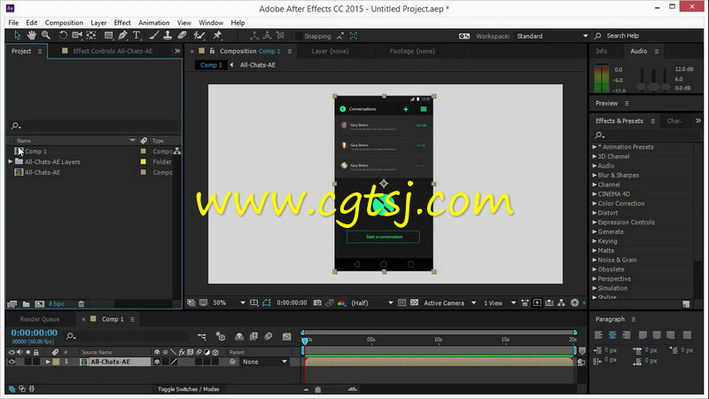Screen dimensions: 709x399
Task: Click the Comp 1 breadcrumb button in viewer
Action: 211,65
